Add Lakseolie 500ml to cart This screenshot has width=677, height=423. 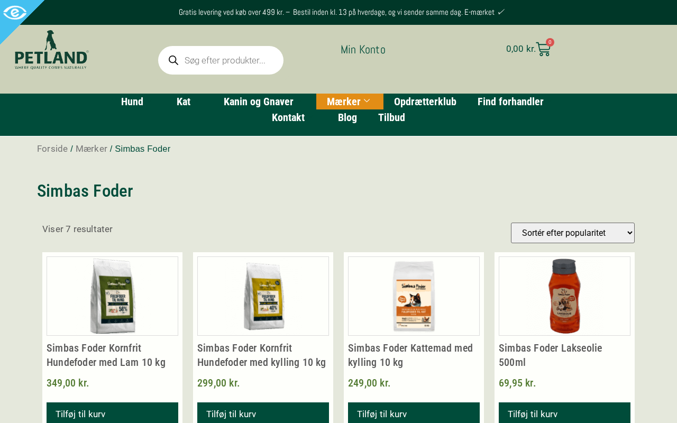[564, 413]
